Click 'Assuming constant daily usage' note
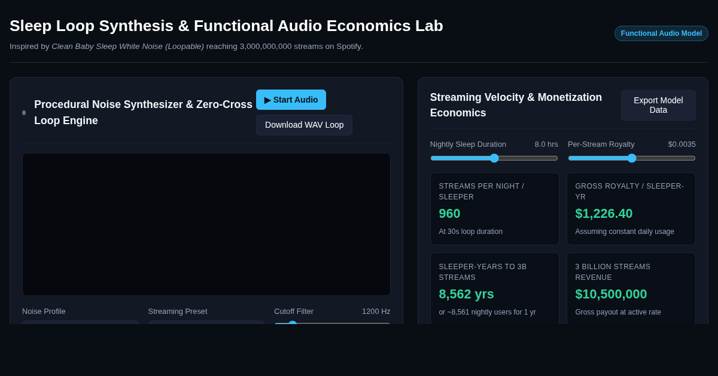This screenshot has width=718, height=376. click(x=625, y=232)
